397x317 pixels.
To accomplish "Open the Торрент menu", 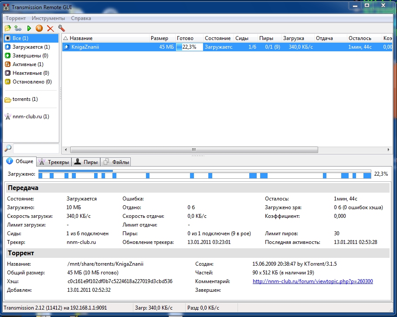I will point(16,18).
